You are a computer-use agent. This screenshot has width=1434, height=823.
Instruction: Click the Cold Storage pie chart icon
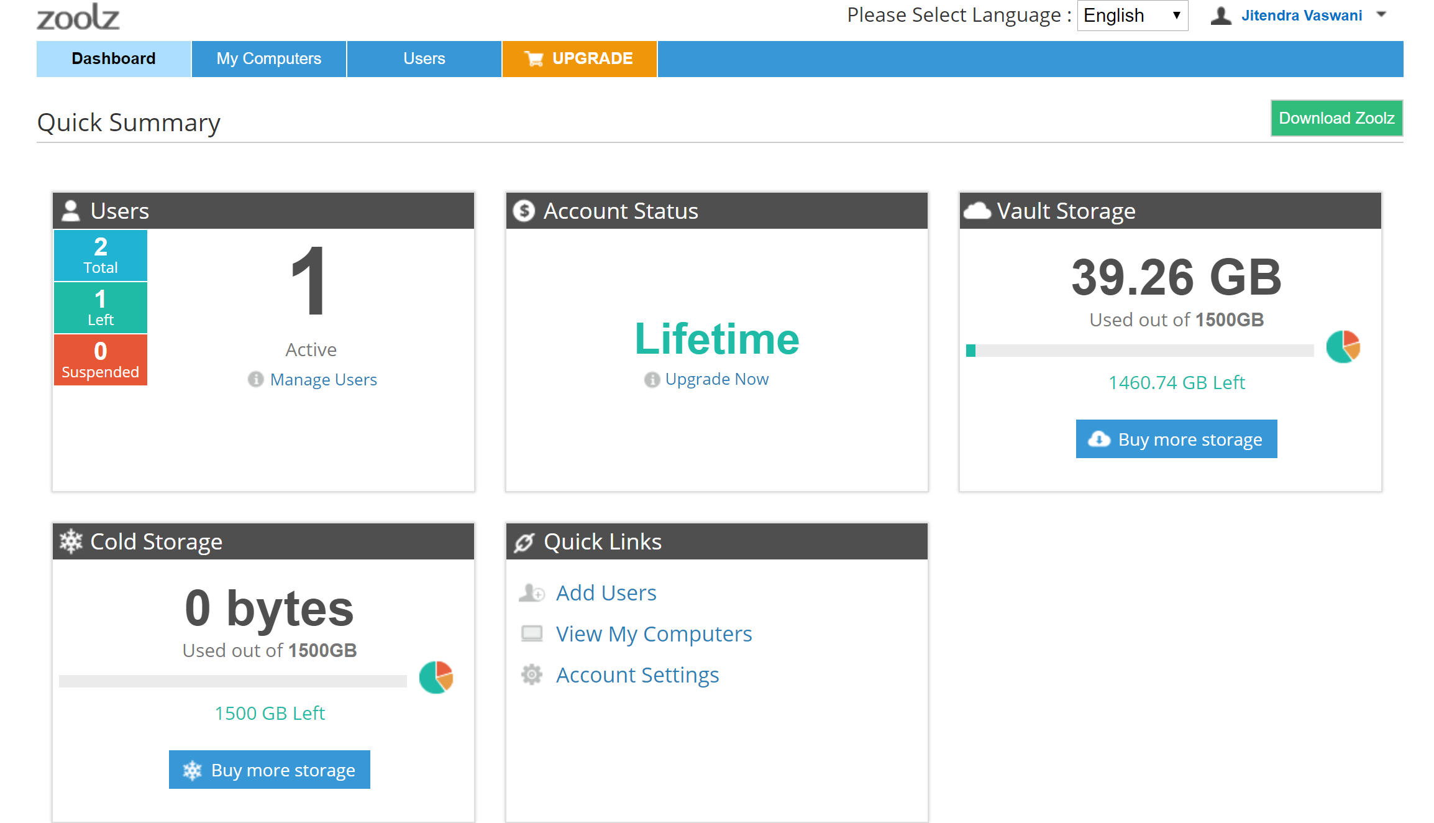[436, 678]
